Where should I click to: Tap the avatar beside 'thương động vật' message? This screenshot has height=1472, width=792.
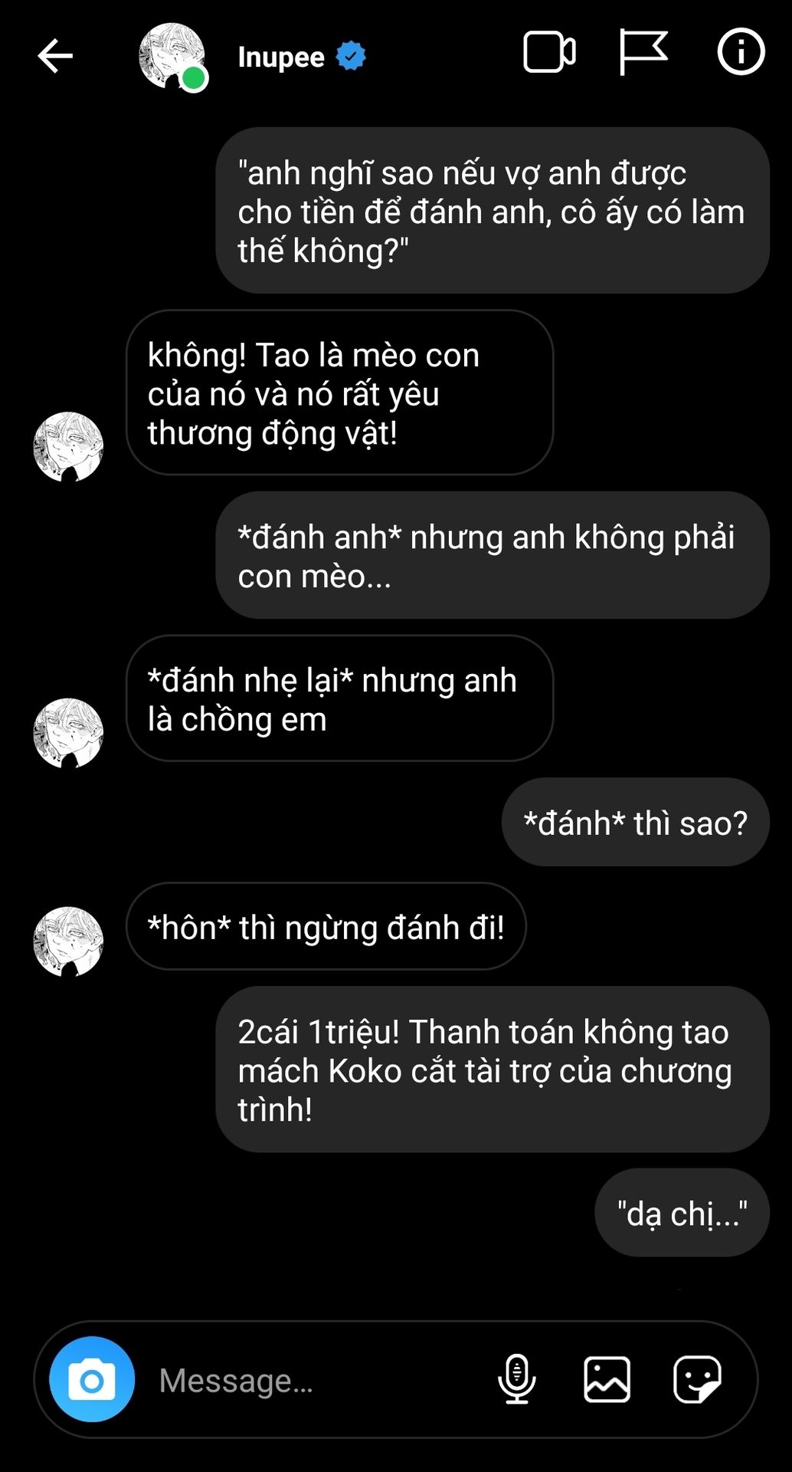tap(68, 446)
